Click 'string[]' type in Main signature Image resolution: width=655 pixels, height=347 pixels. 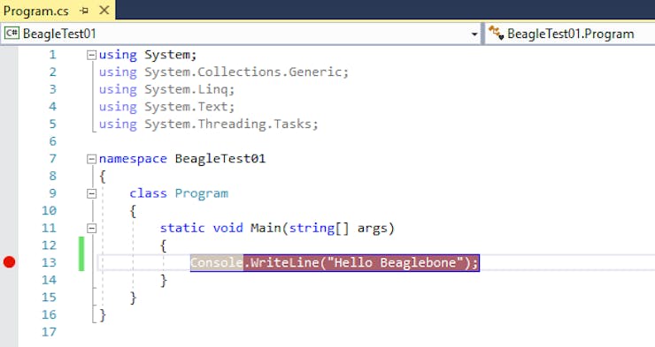[x=319, y=229]
